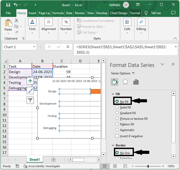This screenshot has width=180, height=170.
Task: Click Accessibility: Investigate in status bar
Action: 42,166
